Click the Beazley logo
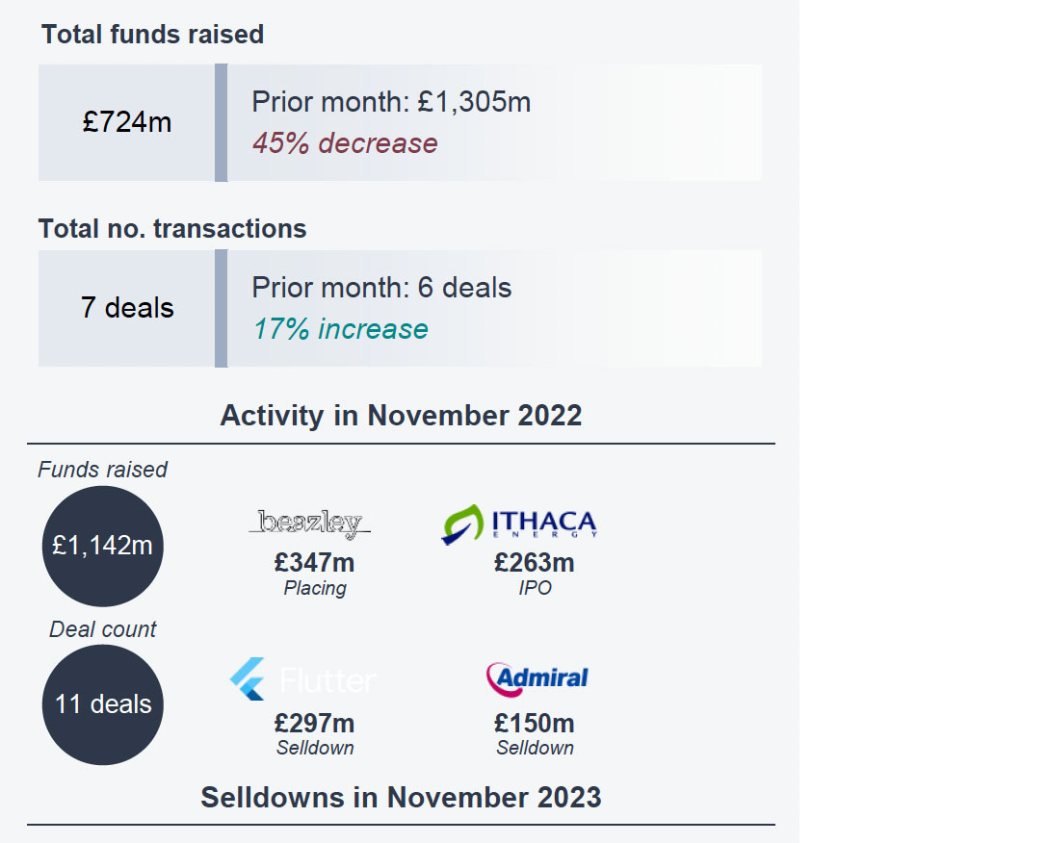The height and width of the screenshot is (843, 1048). 310,524
